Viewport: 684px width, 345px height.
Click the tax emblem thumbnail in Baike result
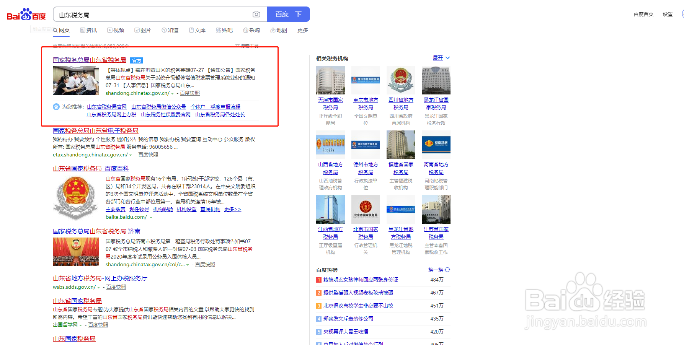point(75,198)
